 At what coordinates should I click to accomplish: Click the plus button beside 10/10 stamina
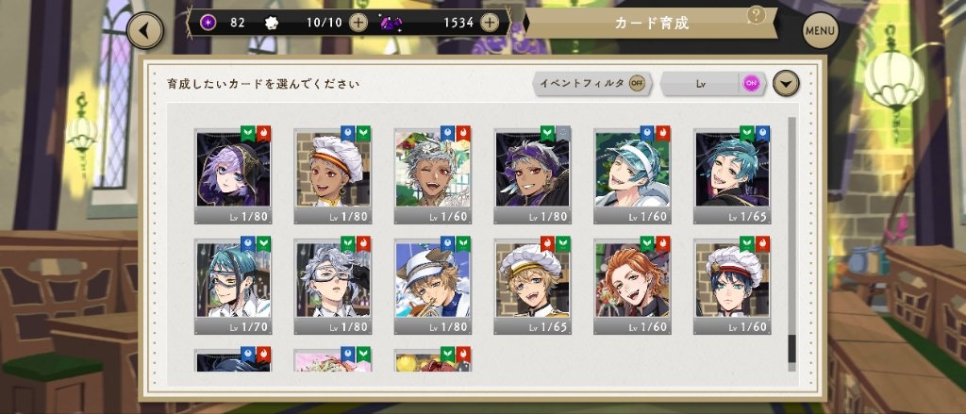pyautogui.click(x=358, y=23)
